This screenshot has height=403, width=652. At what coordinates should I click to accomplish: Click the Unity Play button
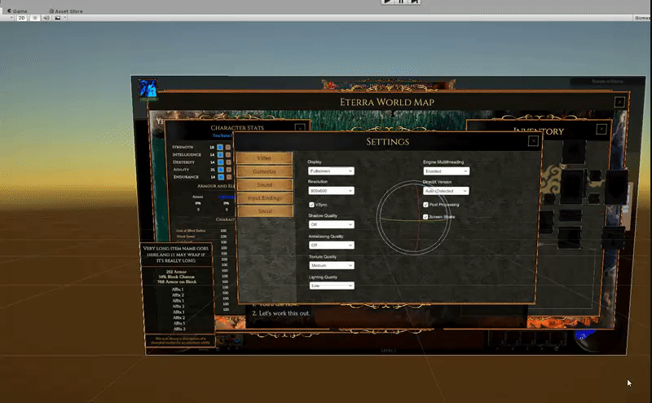pos(387,2)
